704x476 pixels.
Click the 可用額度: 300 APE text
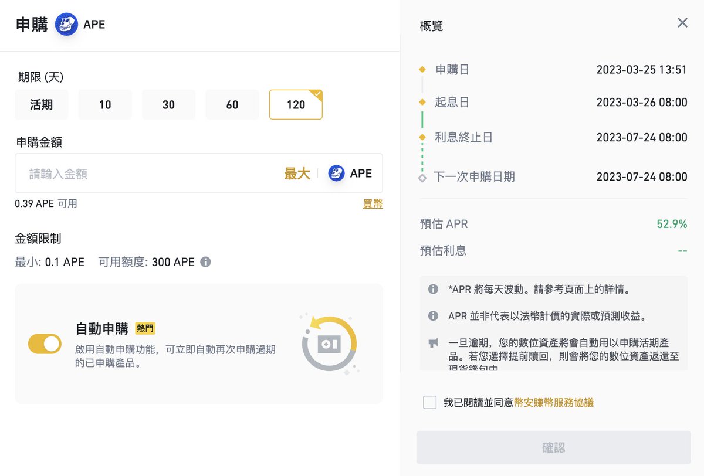pyautogui.click(x=146, y=262)
